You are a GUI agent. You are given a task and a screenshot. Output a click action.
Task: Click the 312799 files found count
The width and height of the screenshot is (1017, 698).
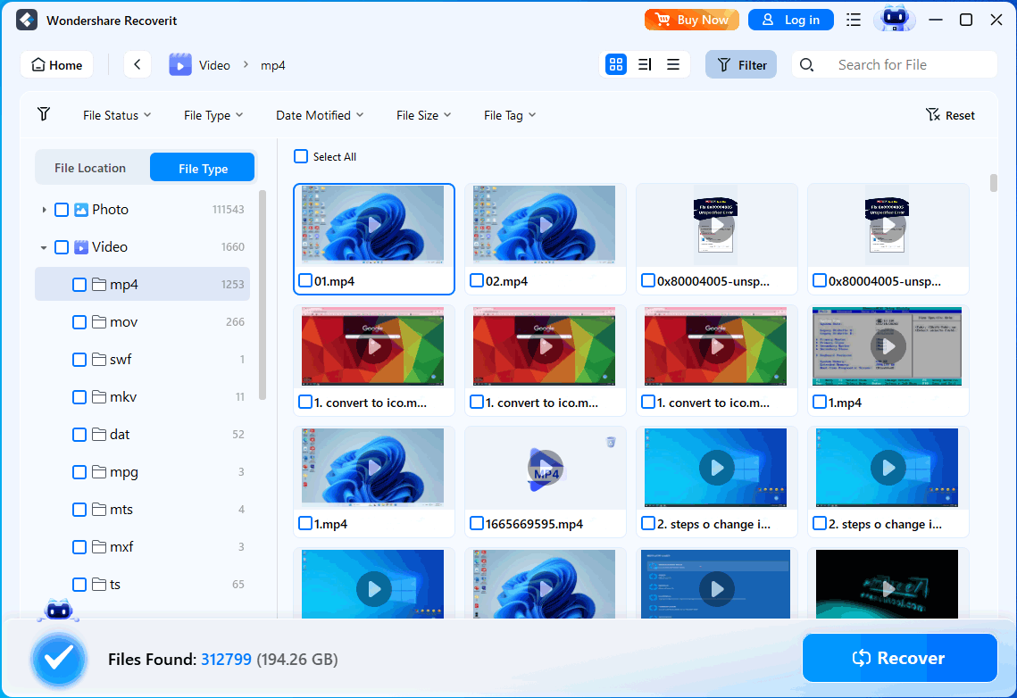pos(226,660)
